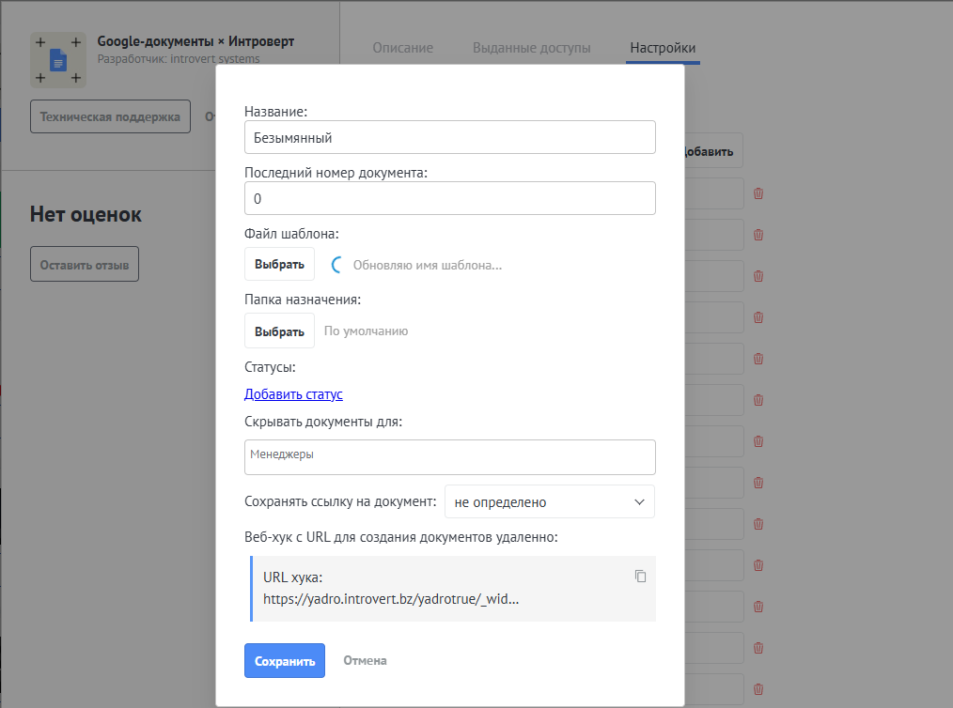Click the 'По умолчанию' folder text
Image resolution: width=953 pixels, height=708 pixels.
tap(366, 331)
